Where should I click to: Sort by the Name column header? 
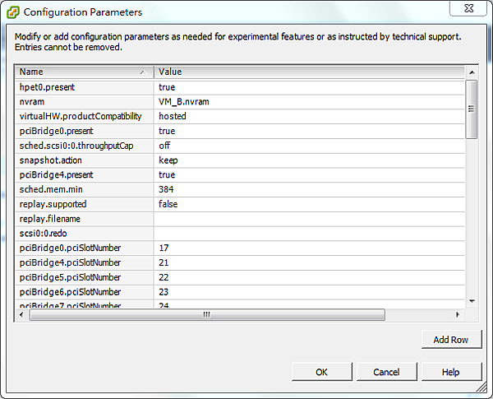(84, 72)
